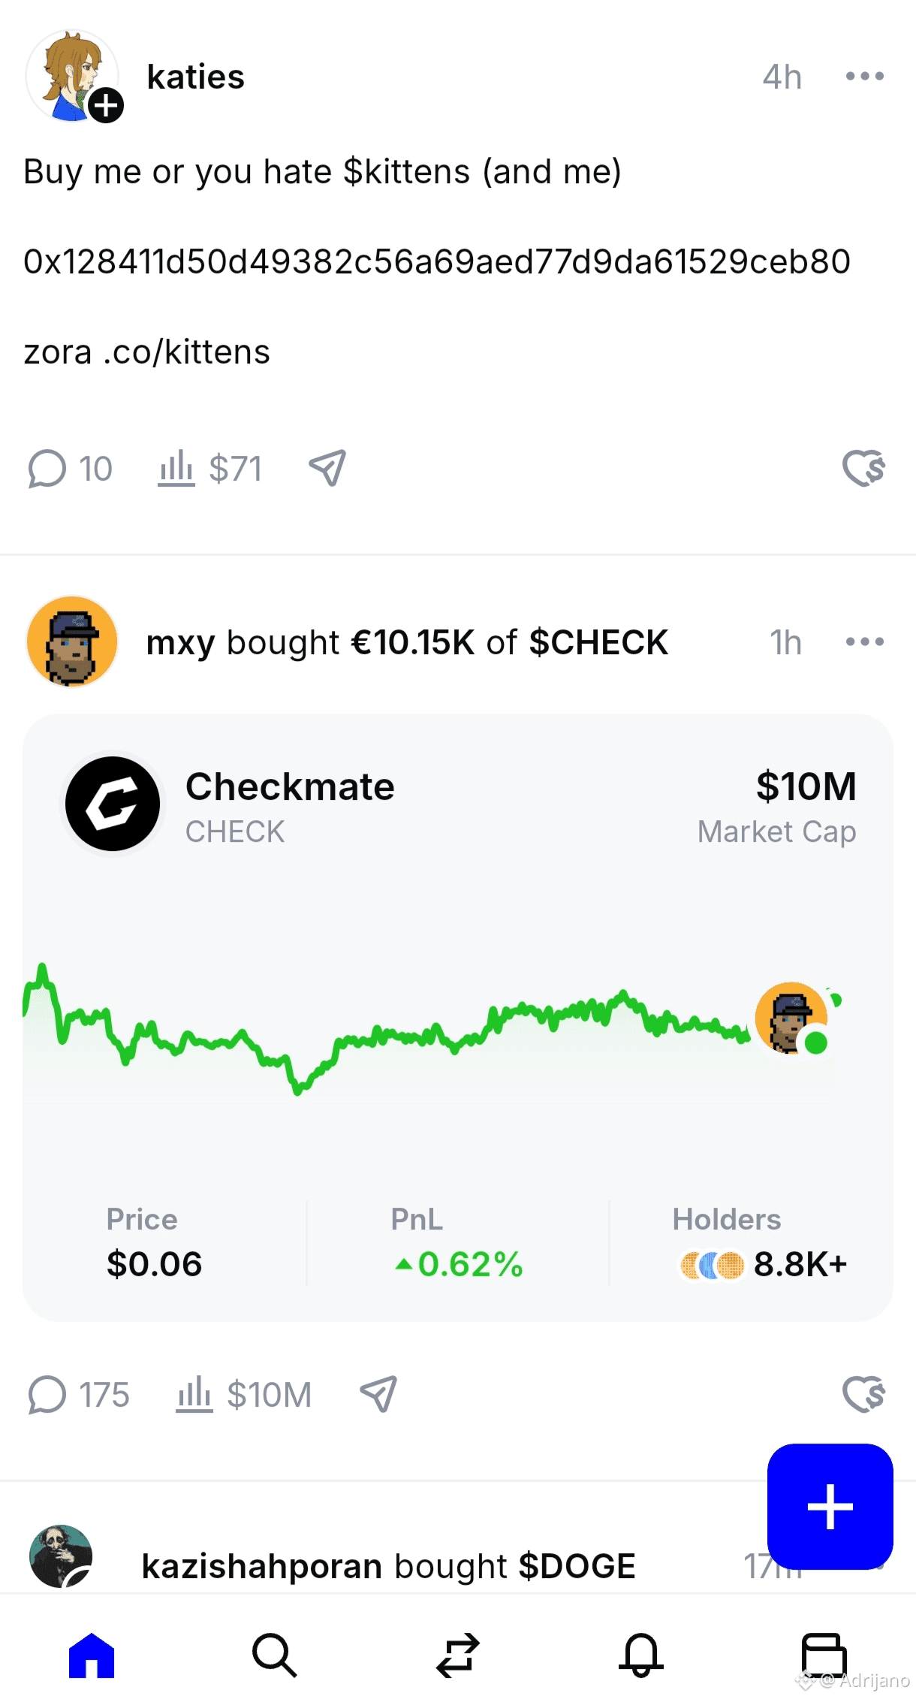
Task: Share the CHECK post via paper plane
Action: [378, 1394]
